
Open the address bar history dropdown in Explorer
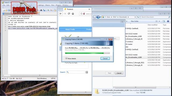pos(135,17)
